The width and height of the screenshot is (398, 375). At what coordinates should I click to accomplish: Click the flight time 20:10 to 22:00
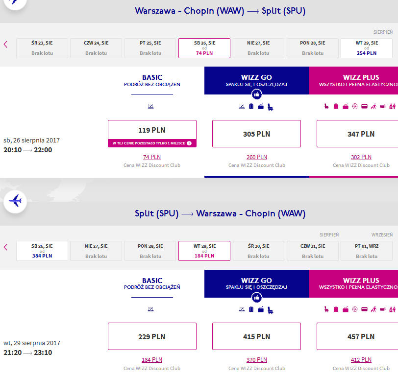pos(27,150)
